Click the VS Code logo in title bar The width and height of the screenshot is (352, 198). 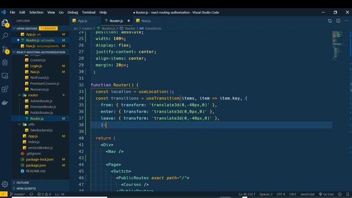click(3, 12)
